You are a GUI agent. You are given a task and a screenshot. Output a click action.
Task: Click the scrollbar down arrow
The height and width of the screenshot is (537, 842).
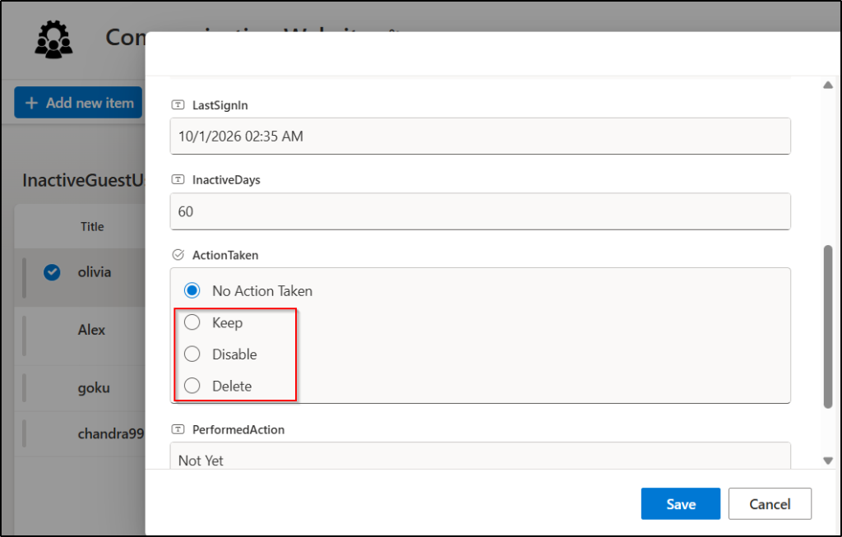point(829,461)
